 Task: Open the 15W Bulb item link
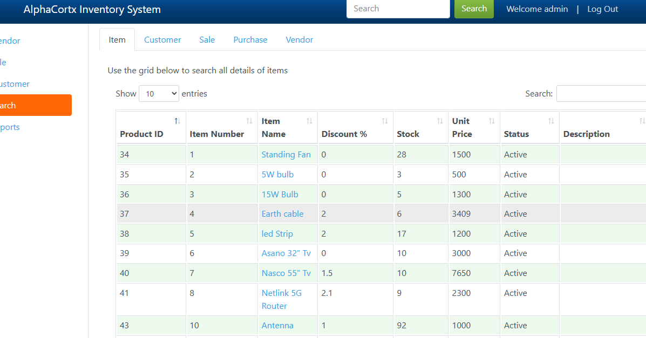click(280, 194)
